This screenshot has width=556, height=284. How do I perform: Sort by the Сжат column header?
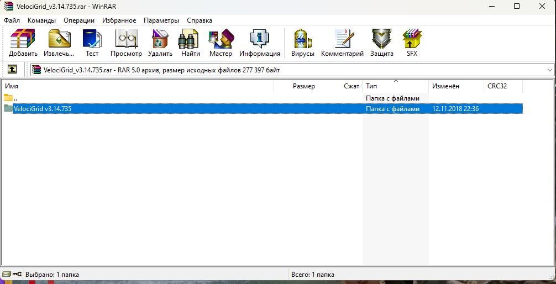[340, 86]
